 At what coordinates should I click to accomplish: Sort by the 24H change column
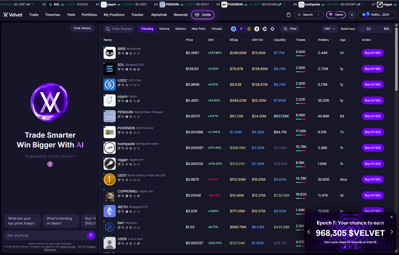213,40
